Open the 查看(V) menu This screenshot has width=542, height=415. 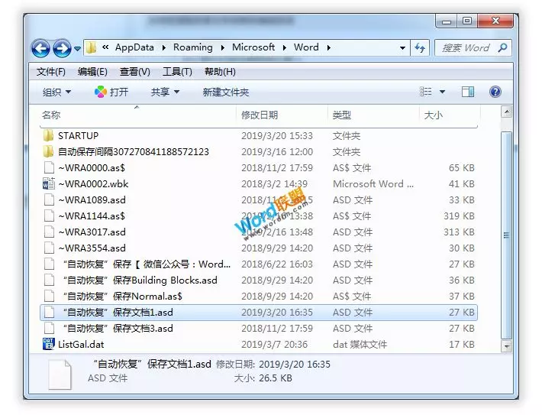coord(135,72)
